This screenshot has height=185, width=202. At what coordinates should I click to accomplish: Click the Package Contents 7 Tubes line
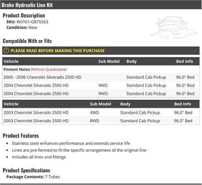(x=33, y=177)
